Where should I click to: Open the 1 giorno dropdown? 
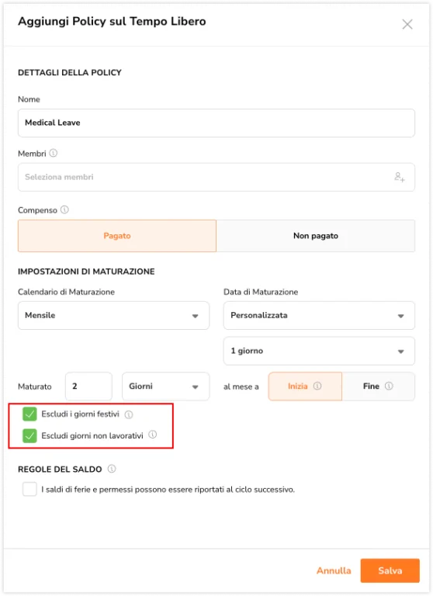pos(319,351)
